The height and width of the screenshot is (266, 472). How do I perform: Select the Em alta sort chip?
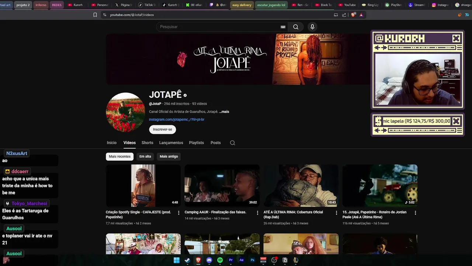point(145,156)
